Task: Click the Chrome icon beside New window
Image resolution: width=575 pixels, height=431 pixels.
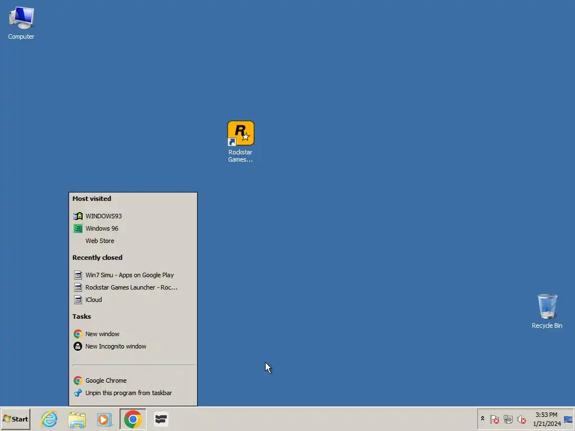Action: pos(77,334)
